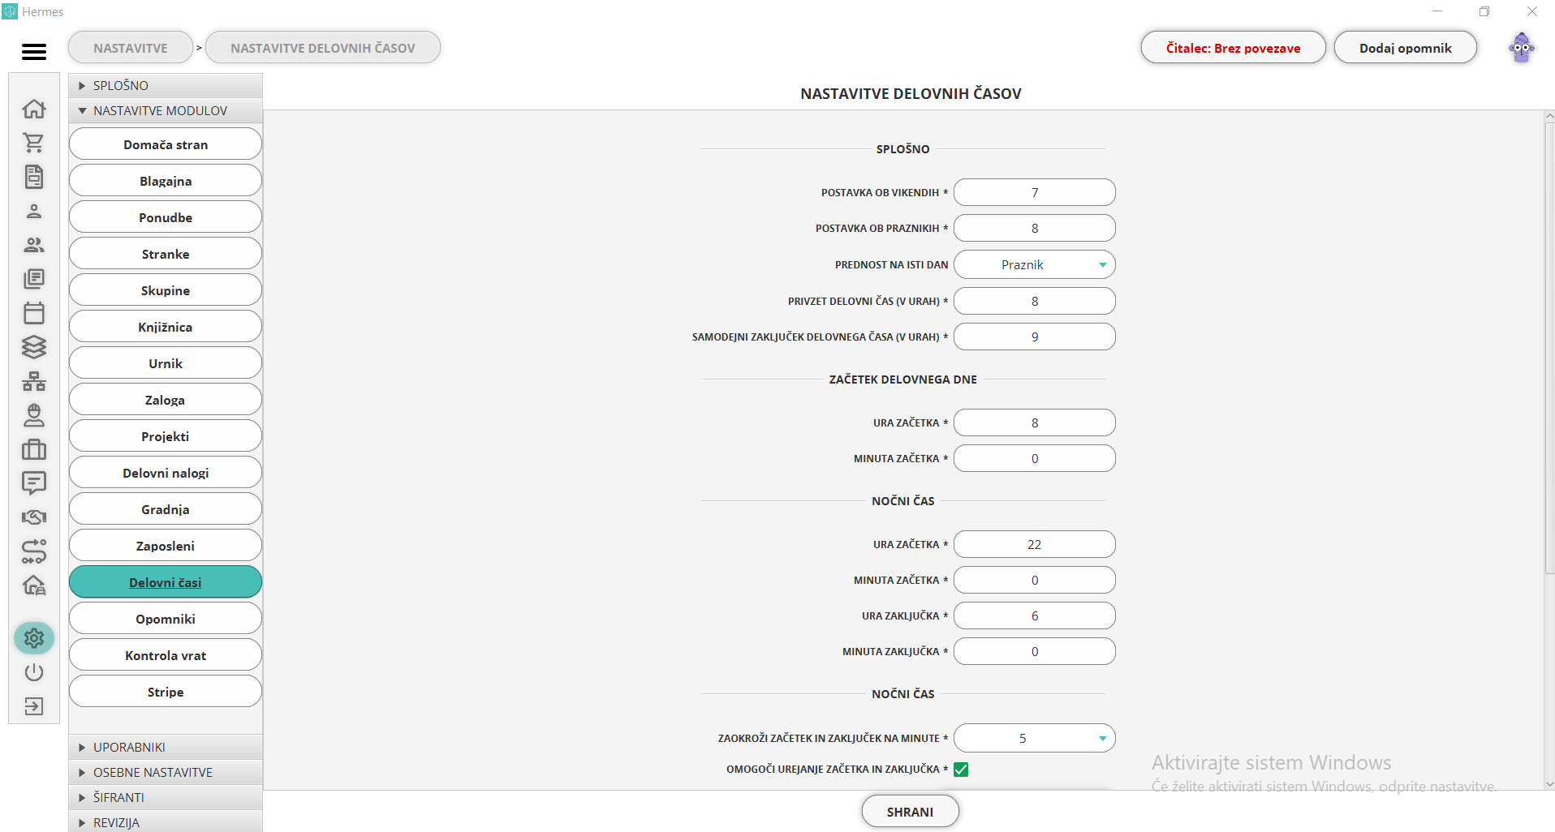Screen dimensions: 1555x832
Task: Expand the Revizija section
Action: (166, 821)
